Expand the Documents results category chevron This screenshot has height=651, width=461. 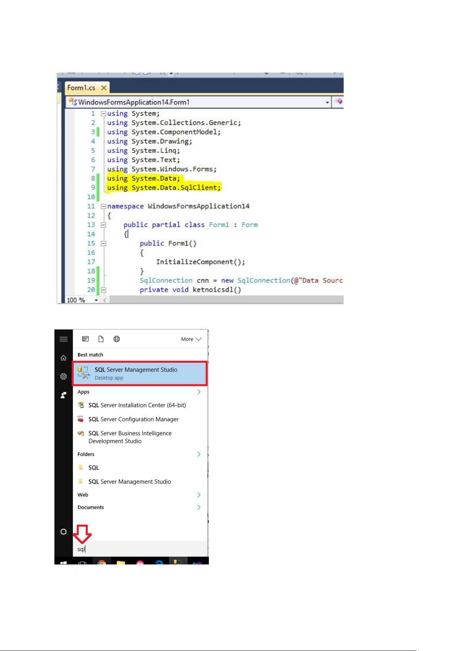coord(199,507)
